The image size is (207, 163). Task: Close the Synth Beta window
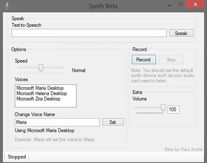(195, 4)
